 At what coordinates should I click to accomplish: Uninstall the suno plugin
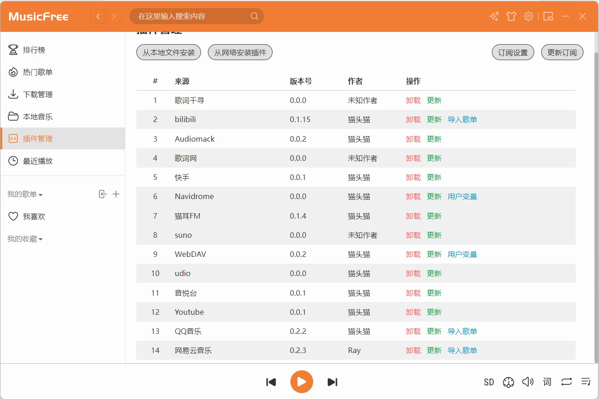413,235
